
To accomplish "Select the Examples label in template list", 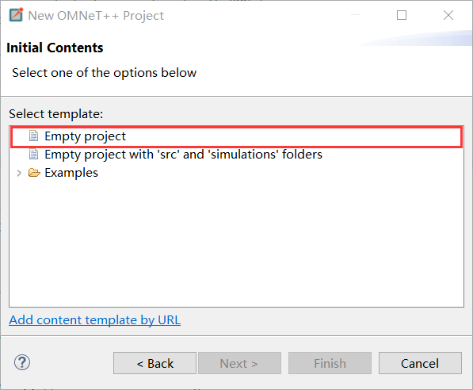I will (x=71, y=173).
